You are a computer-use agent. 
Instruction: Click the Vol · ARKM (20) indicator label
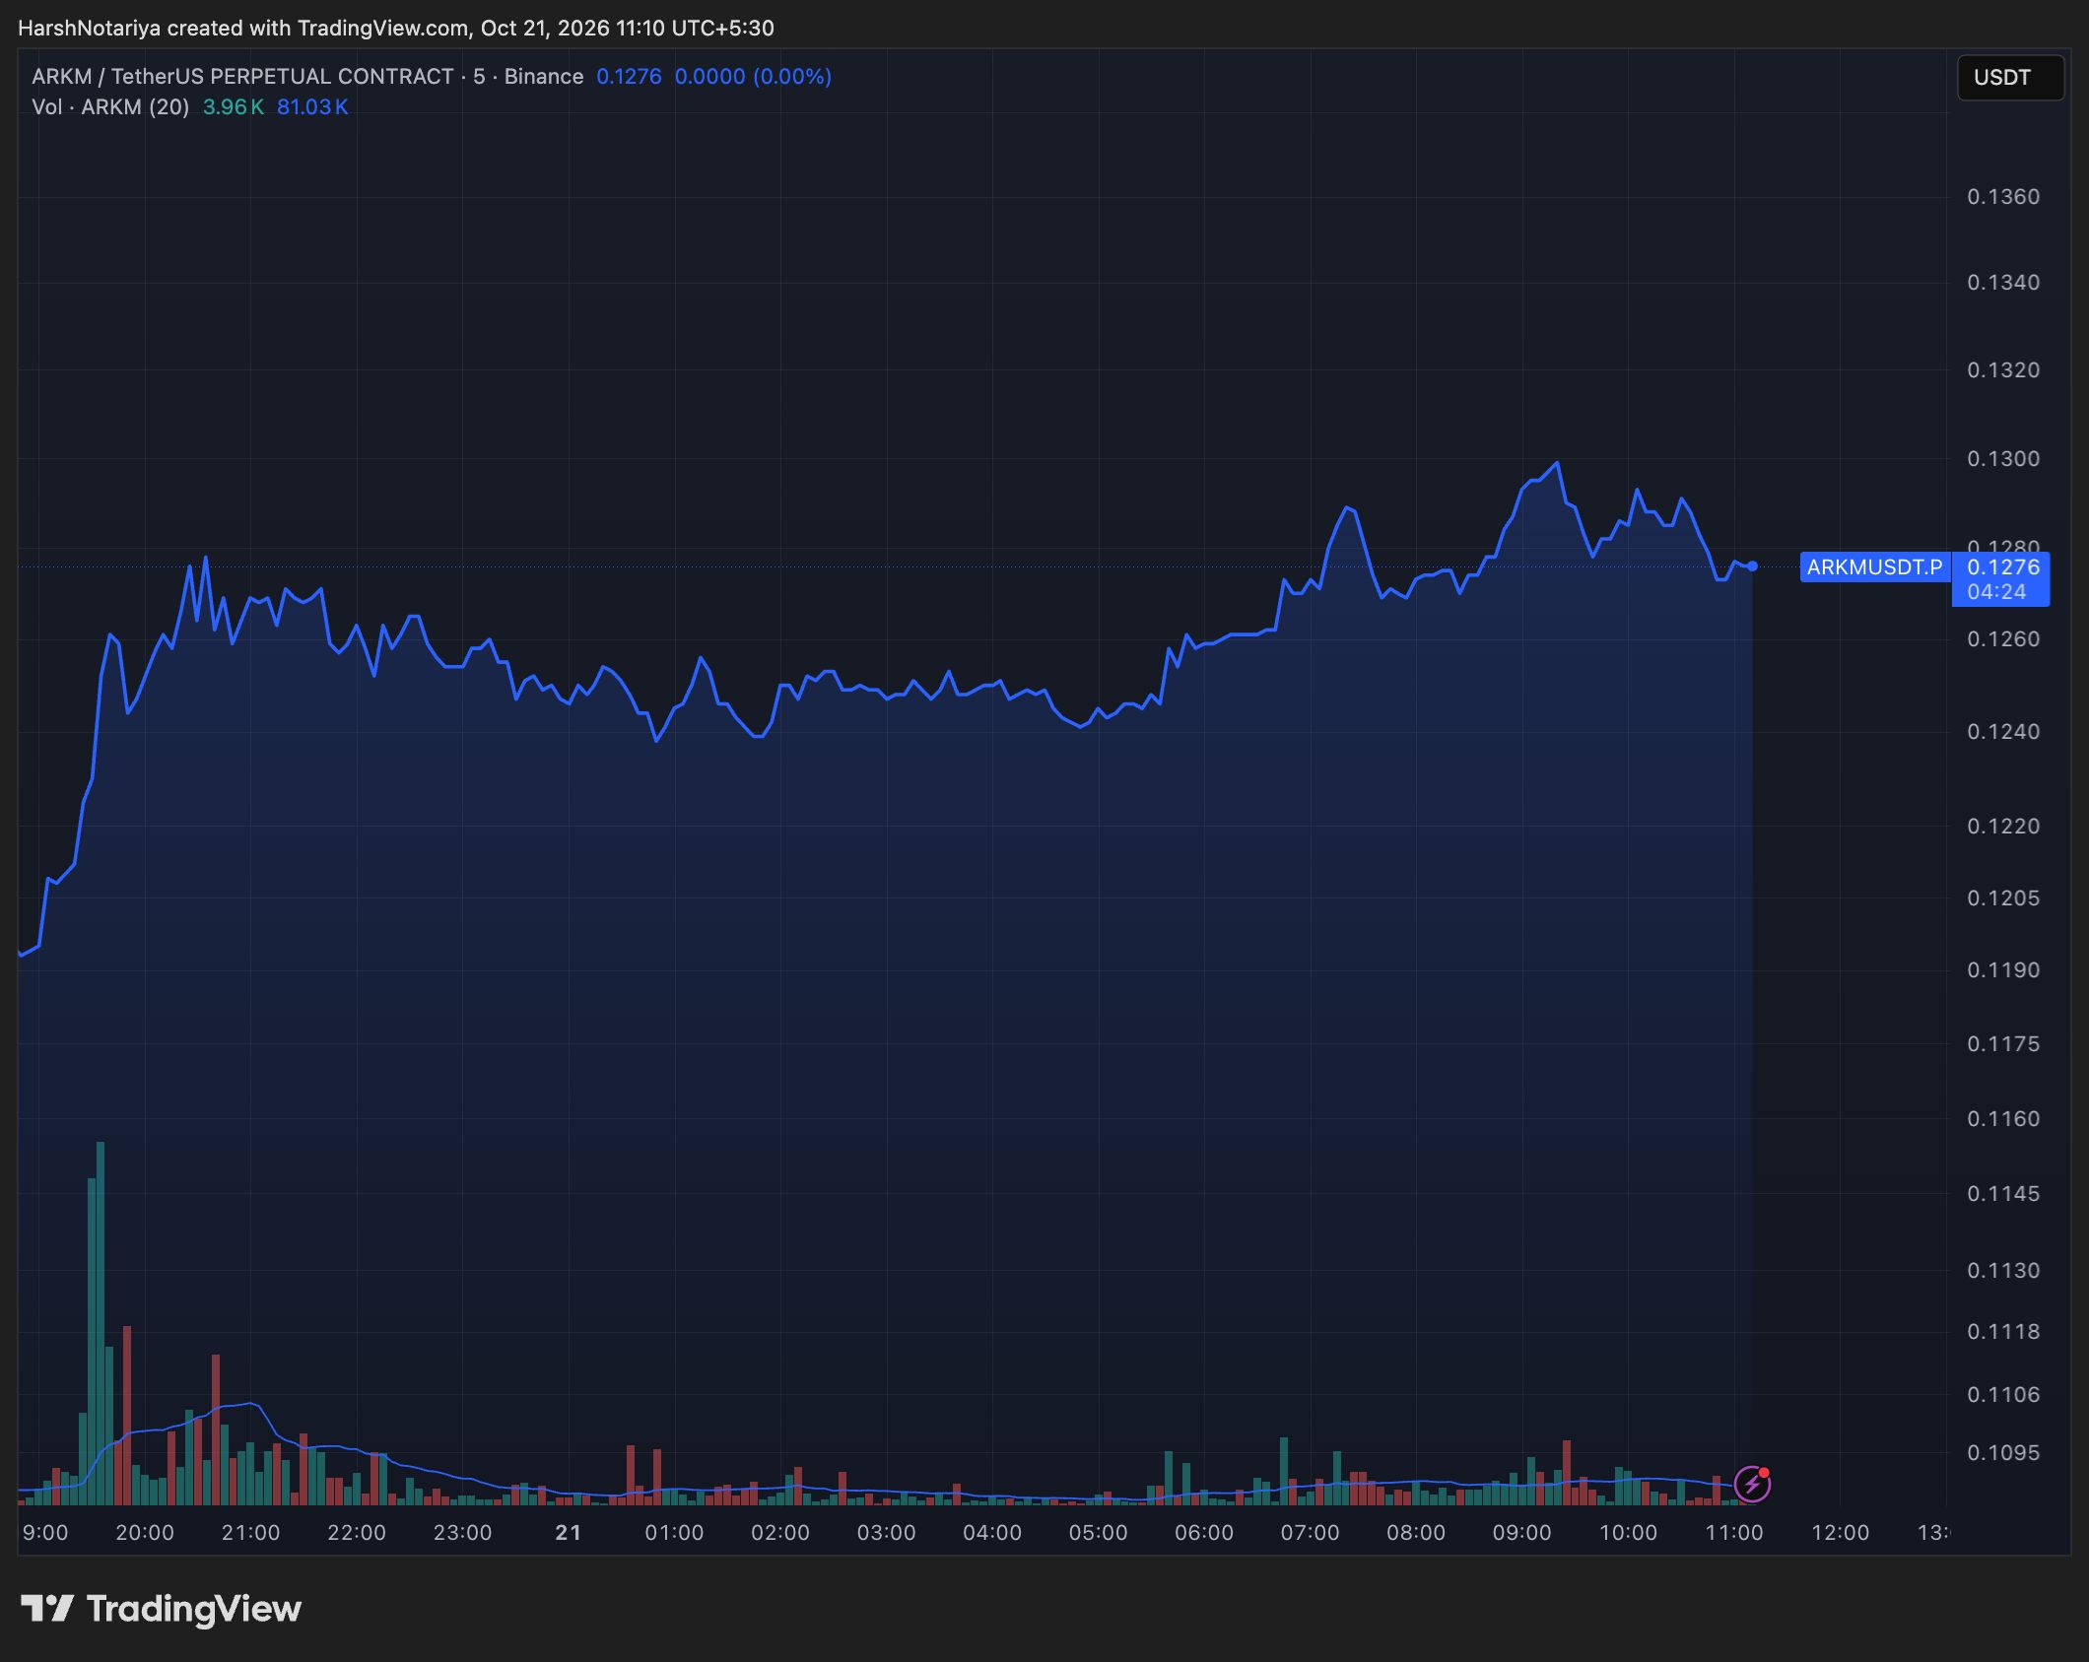pos(110,106)
